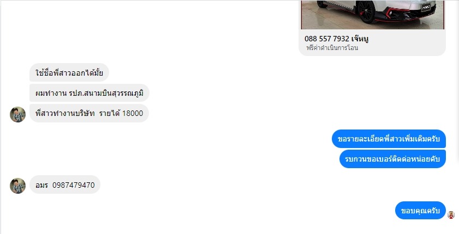The image size is (459, 234).
Task: Click the ฟรีค่าดำเนินการโอน caption text
Action: 332,48
